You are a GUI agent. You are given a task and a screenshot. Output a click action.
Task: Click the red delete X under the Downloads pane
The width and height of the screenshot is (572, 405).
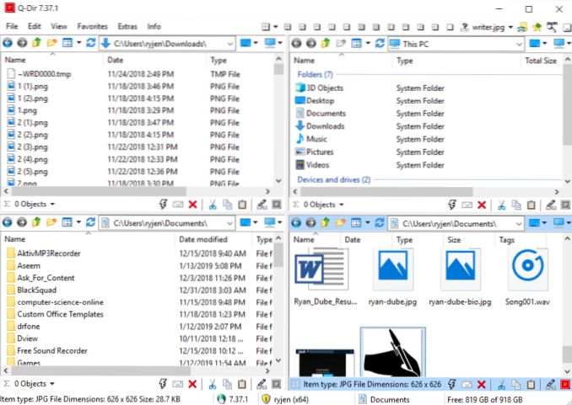click(193, 205)
